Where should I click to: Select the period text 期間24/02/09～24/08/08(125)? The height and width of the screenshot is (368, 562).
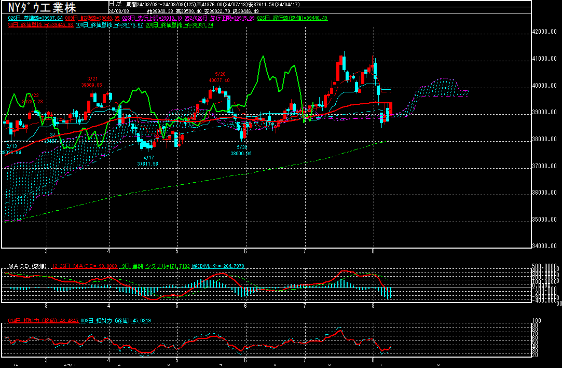(x=161, y=4)
